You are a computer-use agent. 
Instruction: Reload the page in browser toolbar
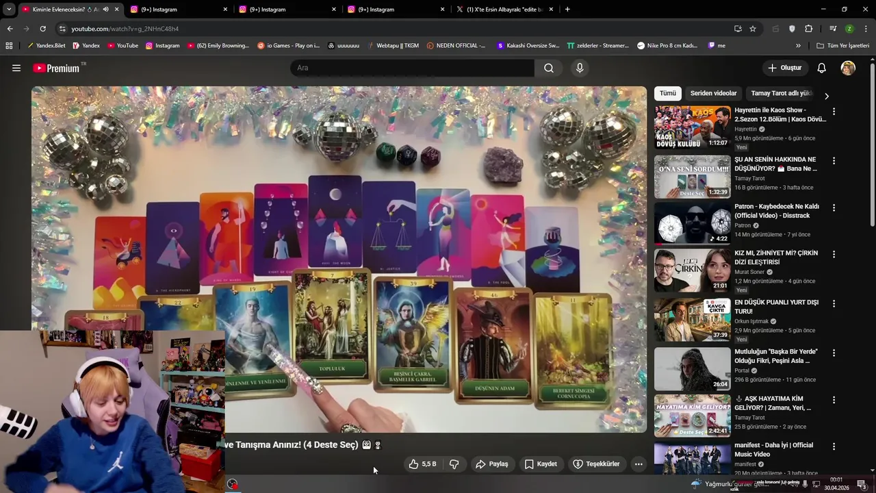42,29
